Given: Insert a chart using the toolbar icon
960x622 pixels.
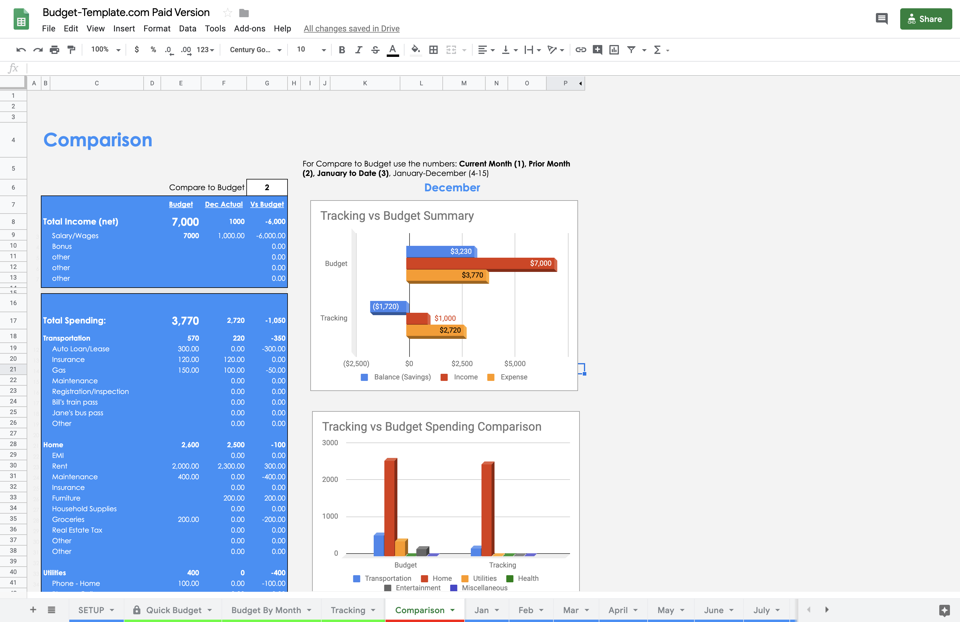Looking at the screenshot, I should 614,50.
